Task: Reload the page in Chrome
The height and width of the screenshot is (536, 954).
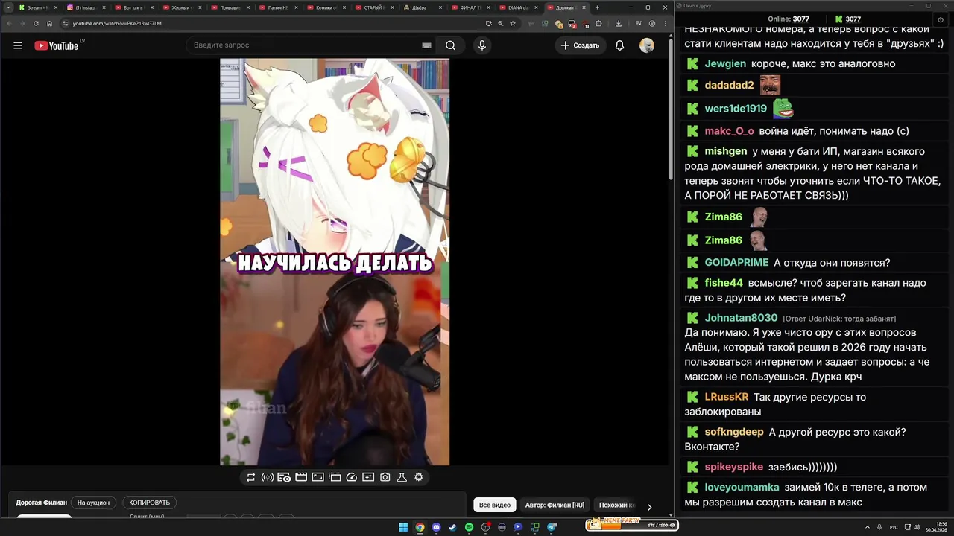Action: point(36,23)
